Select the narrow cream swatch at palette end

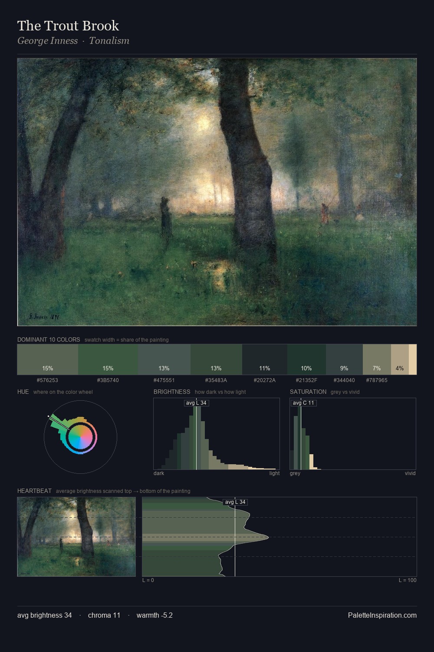click(413, 359)
